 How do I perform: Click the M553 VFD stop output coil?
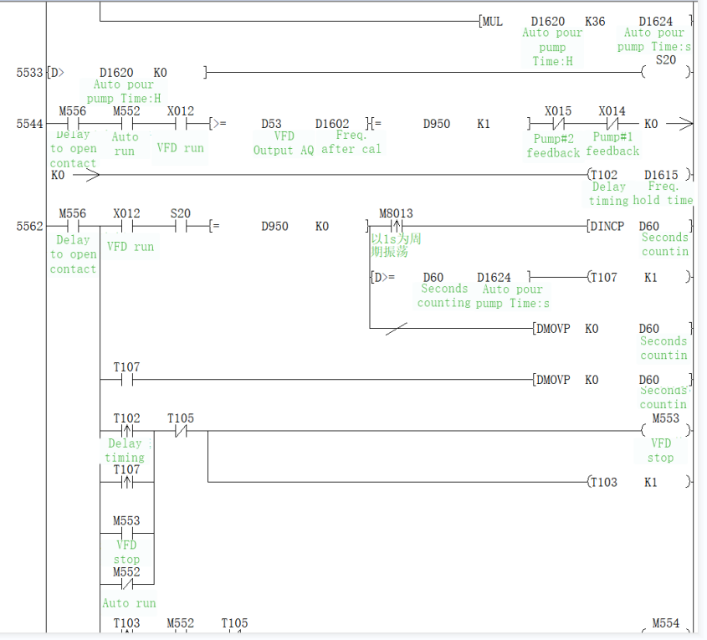pyautogui.click(x=666, y=431)
